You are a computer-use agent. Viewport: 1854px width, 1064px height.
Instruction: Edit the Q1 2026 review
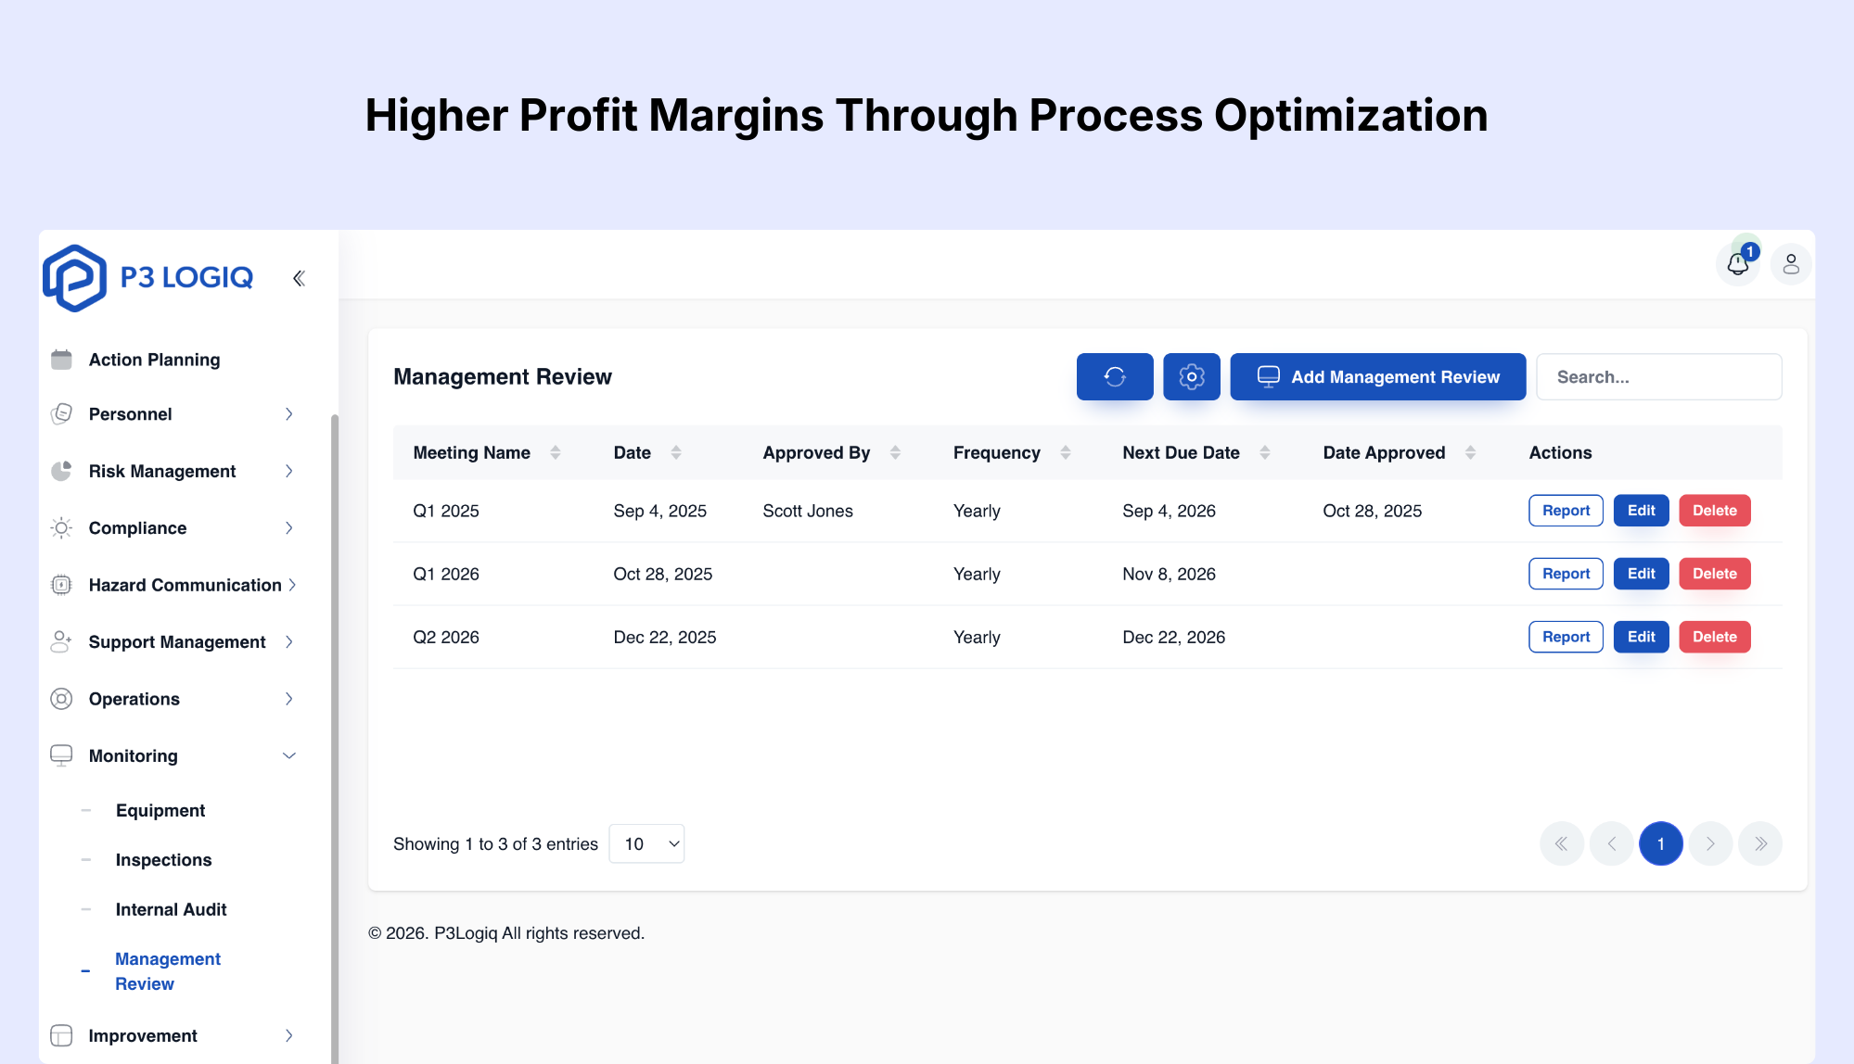point(1641,574)
